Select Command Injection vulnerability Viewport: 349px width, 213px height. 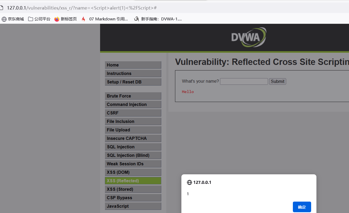133,104
